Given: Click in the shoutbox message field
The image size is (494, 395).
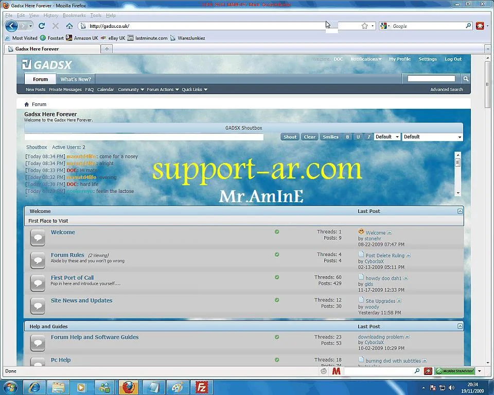Looking at the screenshot, I should click(x=144, y=137).
